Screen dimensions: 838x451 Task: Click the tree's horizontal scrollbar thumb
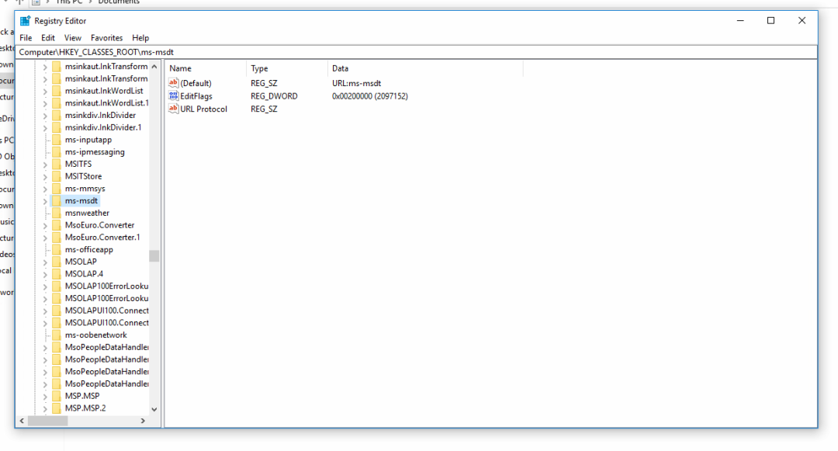(x=47, y=421)
